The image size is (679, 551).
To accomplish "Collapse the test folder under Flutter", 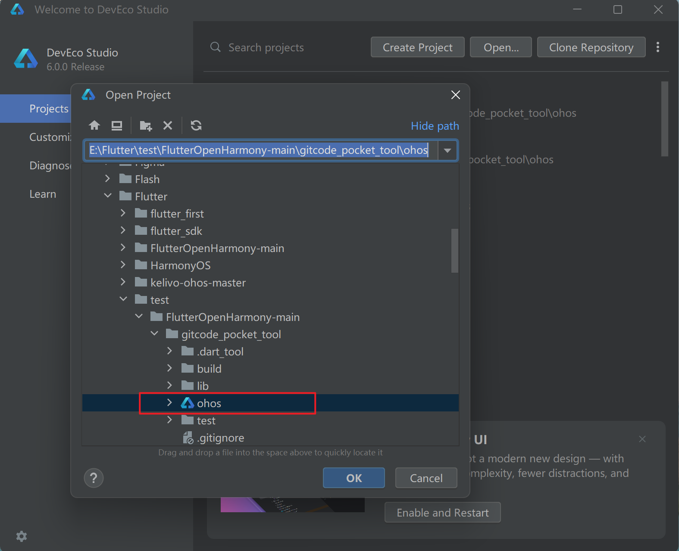I will pyautogui.click(x=123, y=299).
